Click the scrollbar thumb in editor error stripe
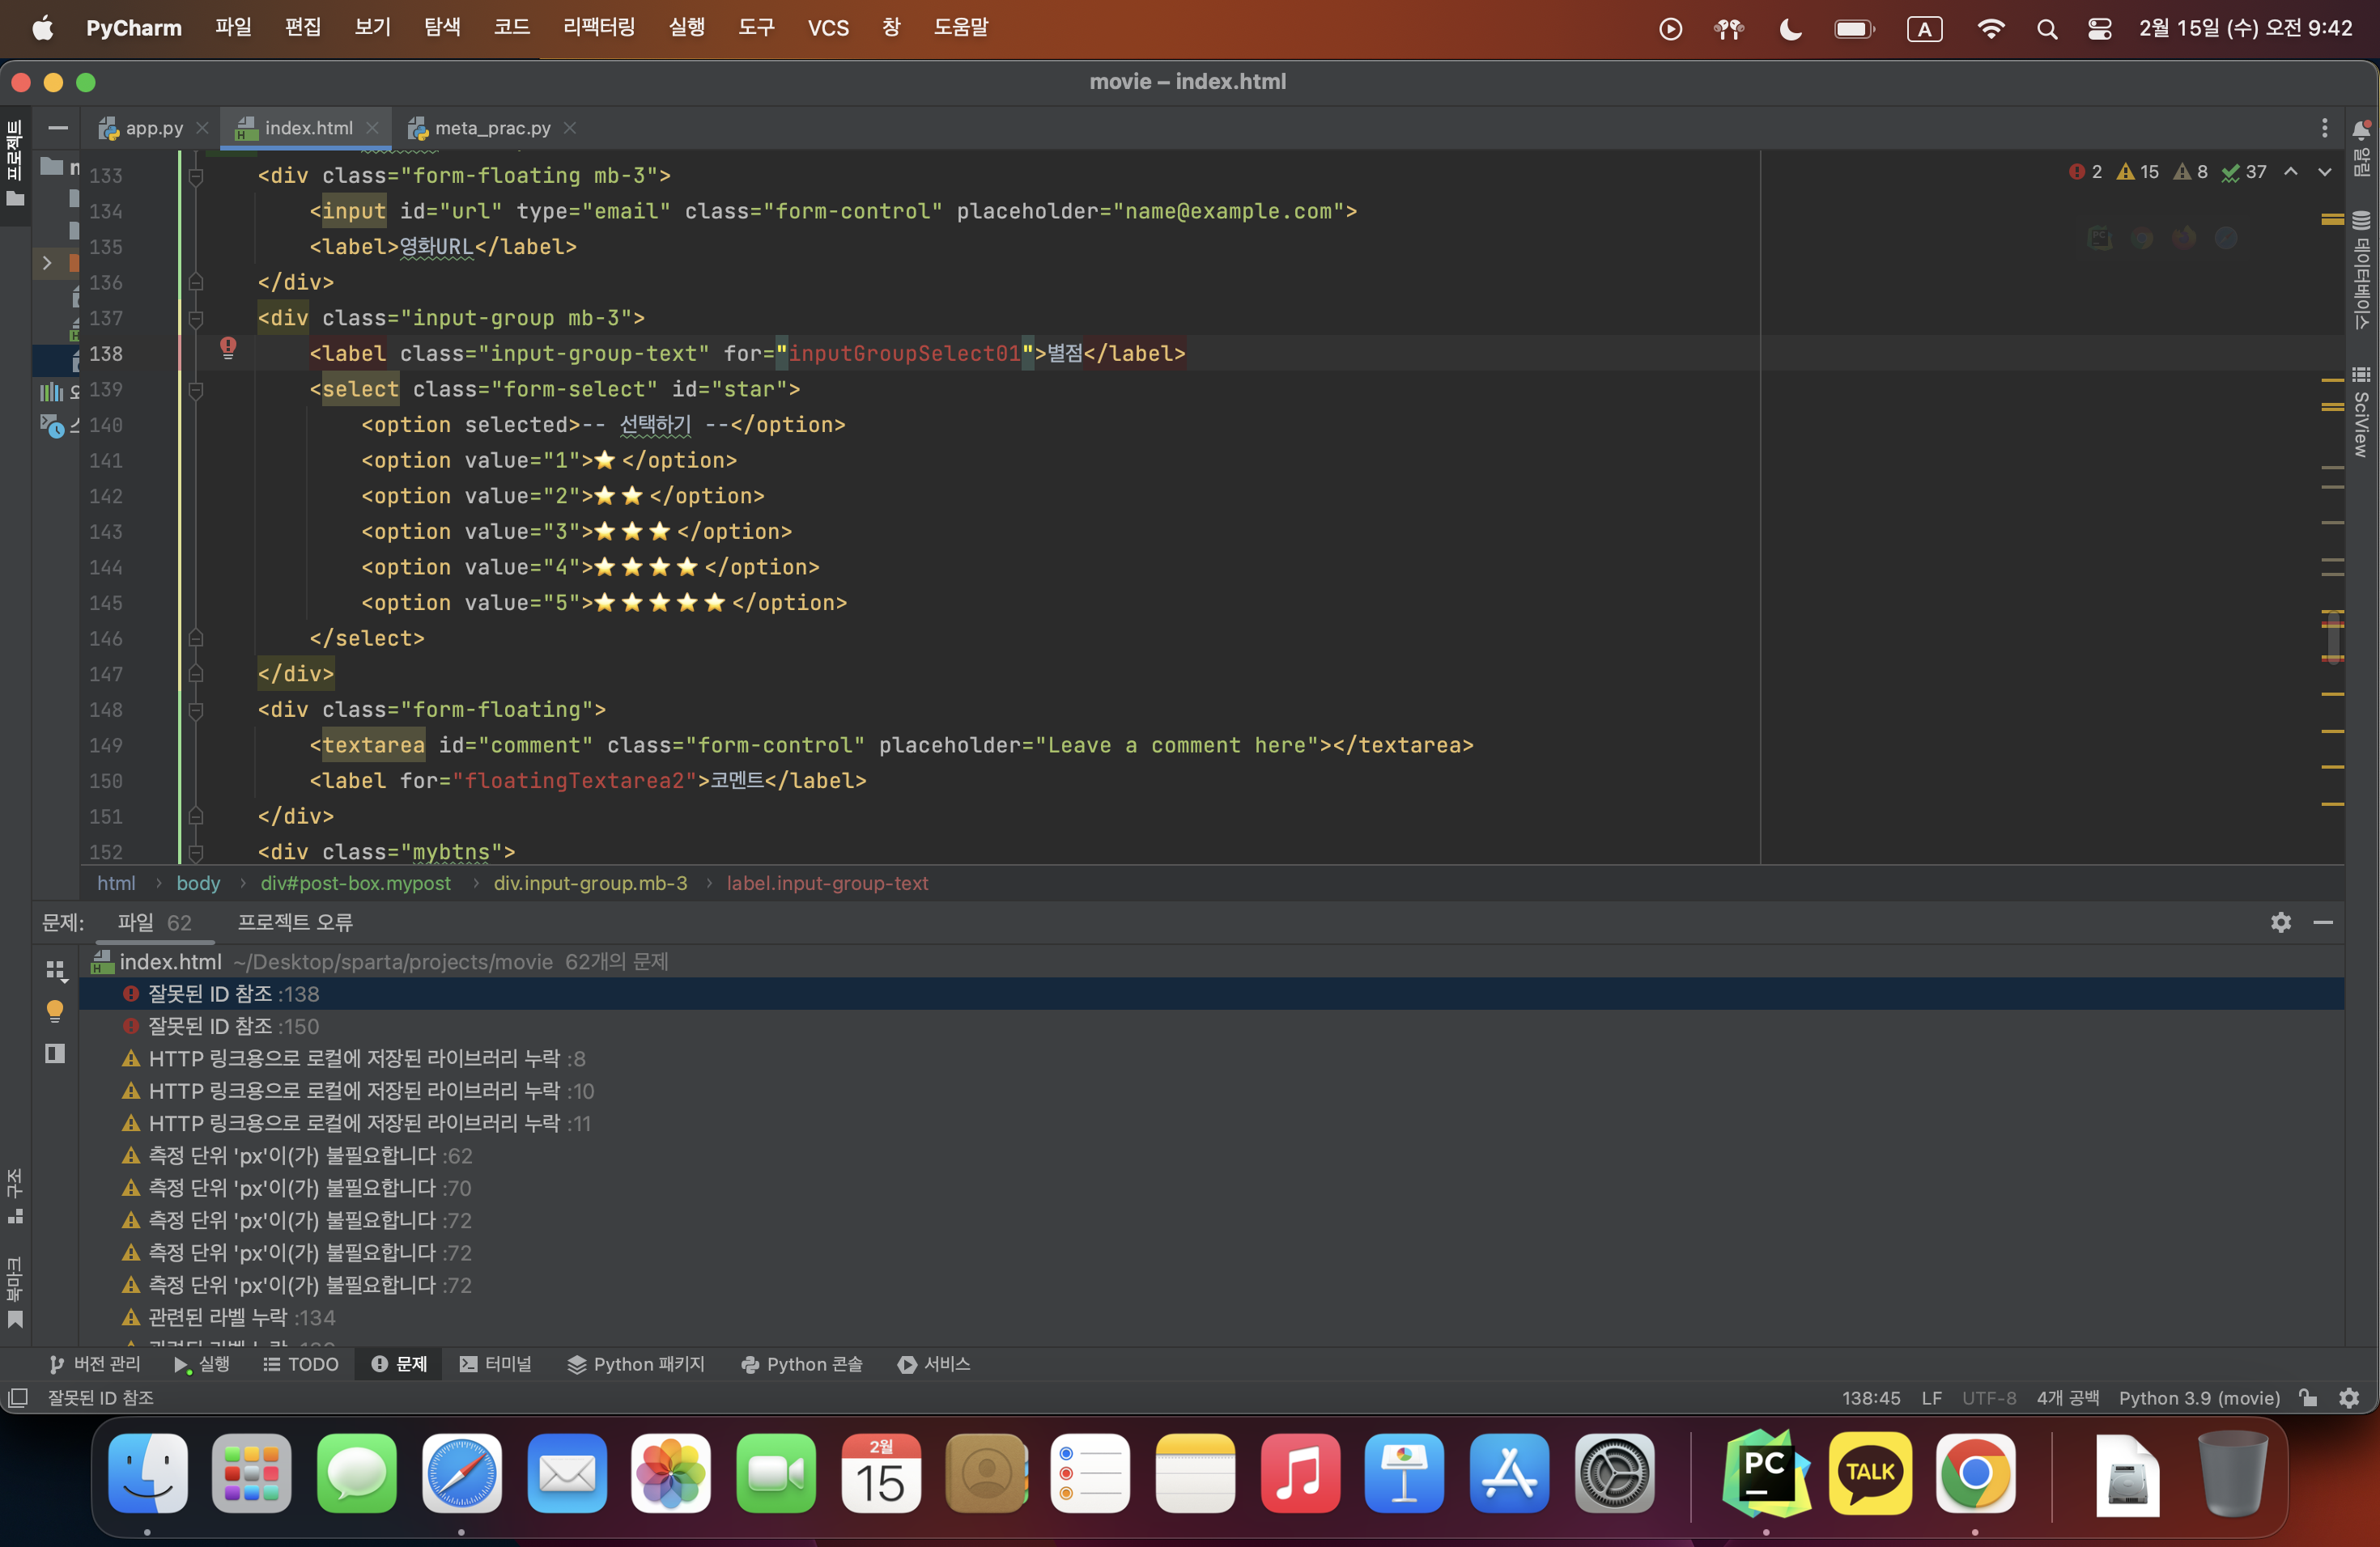This screenshot has height=1547, width=2380. pyautogui.click(x=2333, y=638)
